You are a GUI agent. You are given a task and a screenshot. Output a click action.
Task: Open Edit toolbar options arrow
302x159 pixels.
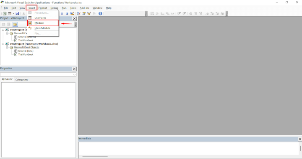coord(226,14)
